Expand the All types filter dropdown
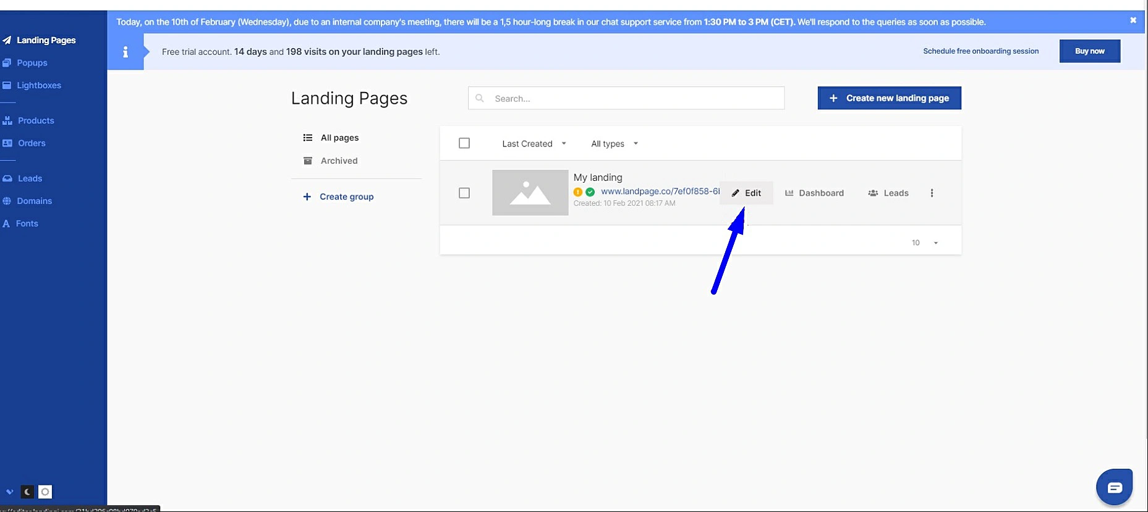Screen dimensions: 1148x512 614,144
